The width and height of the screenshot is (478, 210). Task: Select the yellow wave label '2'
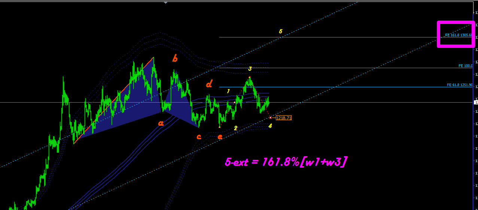235,128
